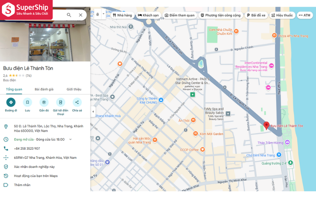This screenshot has width=316, height=198.
Task: Save the place with the Lưu icon
Action: (x=27, y=102)
